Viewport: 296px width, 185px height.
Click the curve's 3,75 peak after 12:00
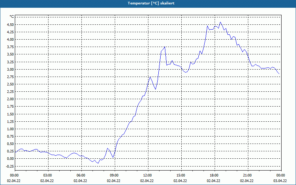(x=165, y=47)
